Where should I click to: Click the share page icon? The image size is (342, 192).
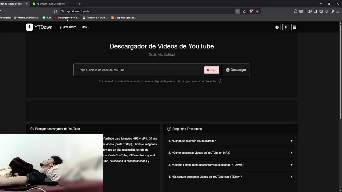pos(244,11)
